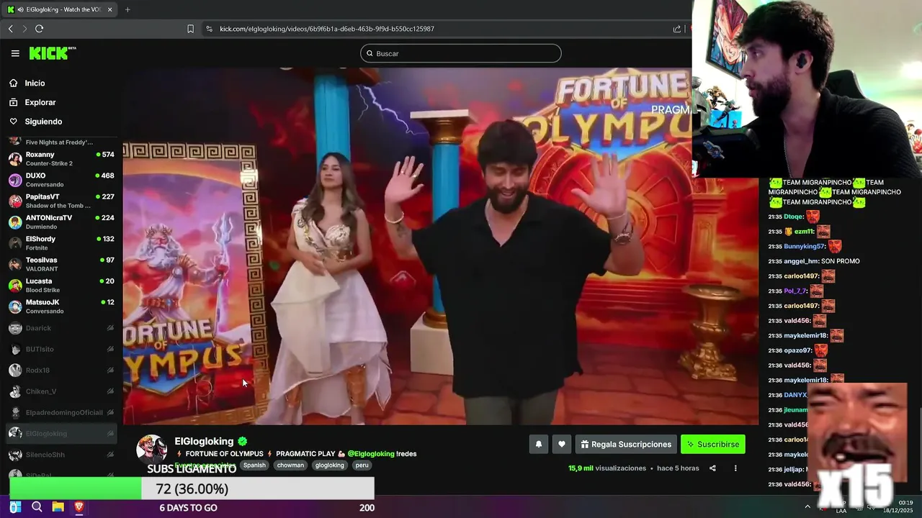The width and height of the screenshot is (922, 518).
Task: Close the ElGlogloking browser tab
Action: pyautogui.click(x=110, y=9)
